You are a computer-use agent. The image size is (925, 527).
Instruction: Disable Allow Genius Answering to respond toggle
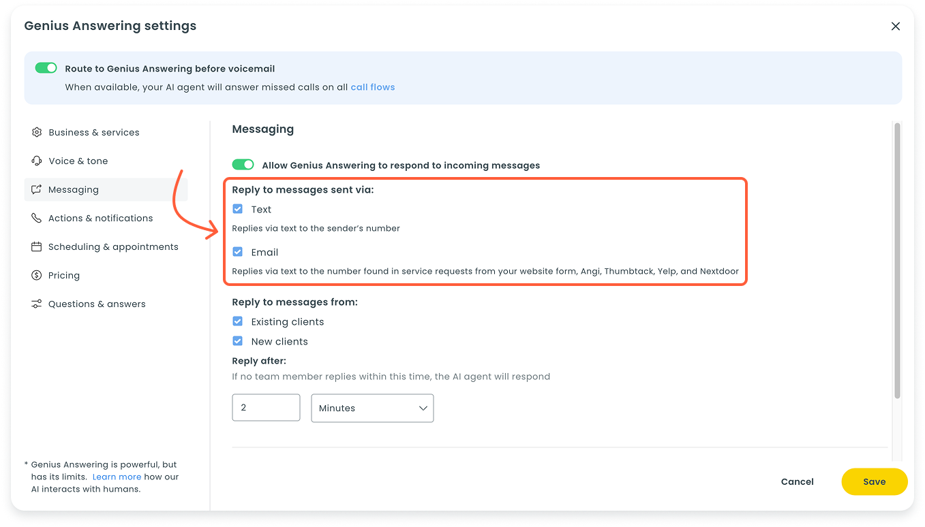point(243,165)
